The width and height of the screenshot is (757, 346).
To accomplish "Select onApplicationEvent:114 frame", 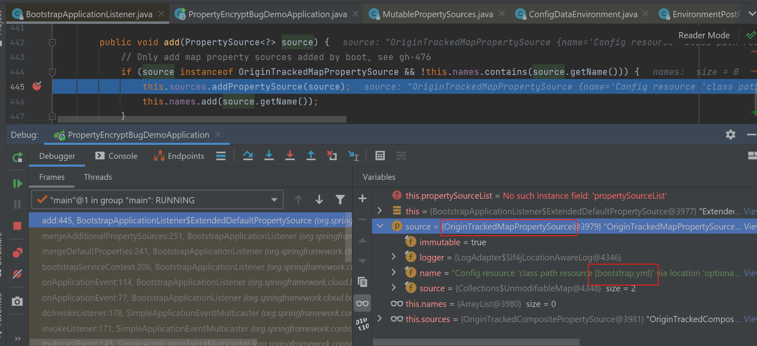I will (190, 282).
